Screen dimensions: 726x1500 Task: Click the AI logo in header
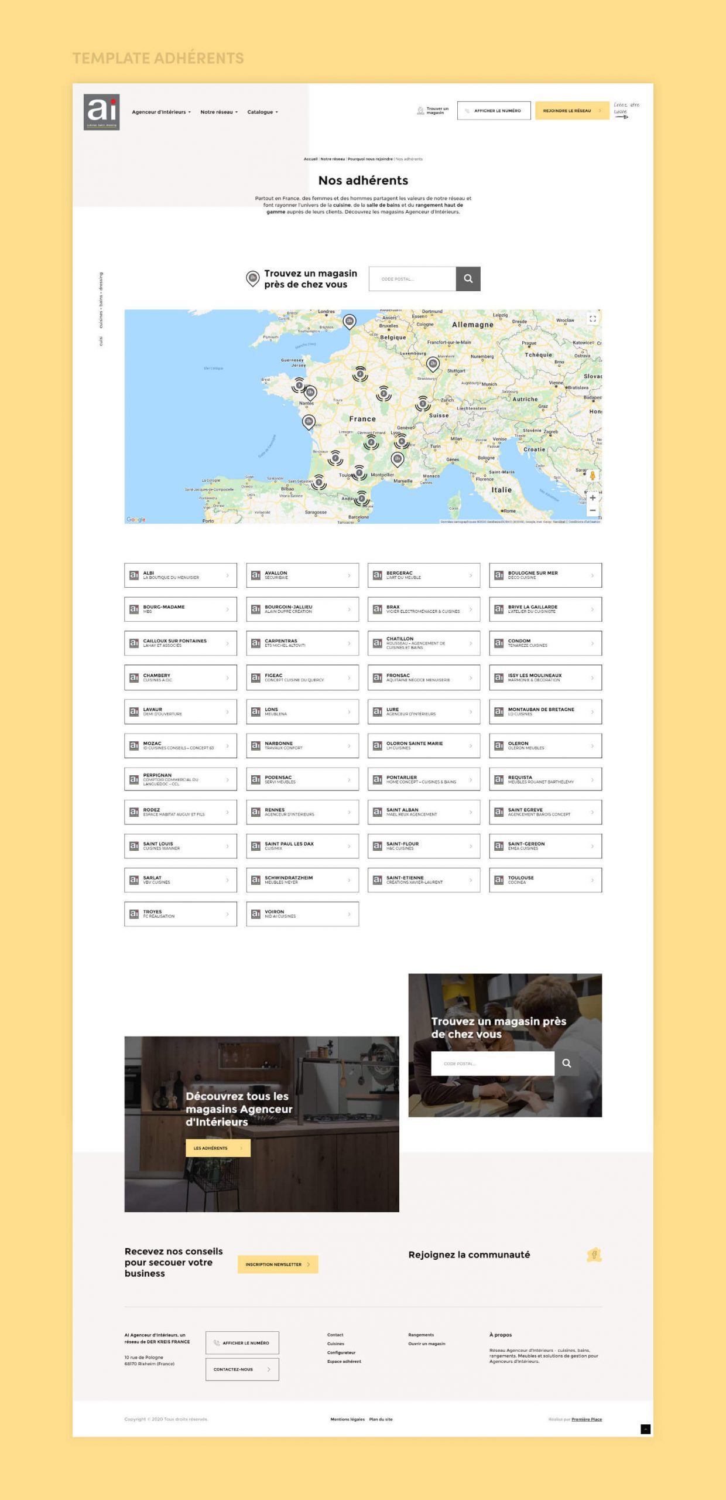101,112
